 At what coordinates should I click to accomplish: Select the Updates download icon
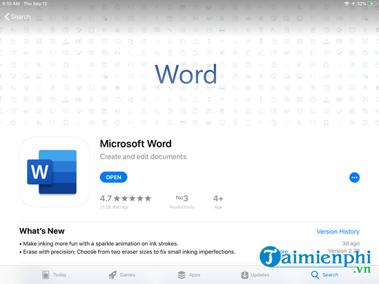244,274
